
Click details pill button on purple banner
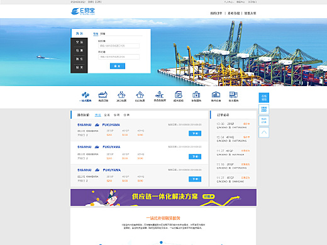click(x=209, y=197)
